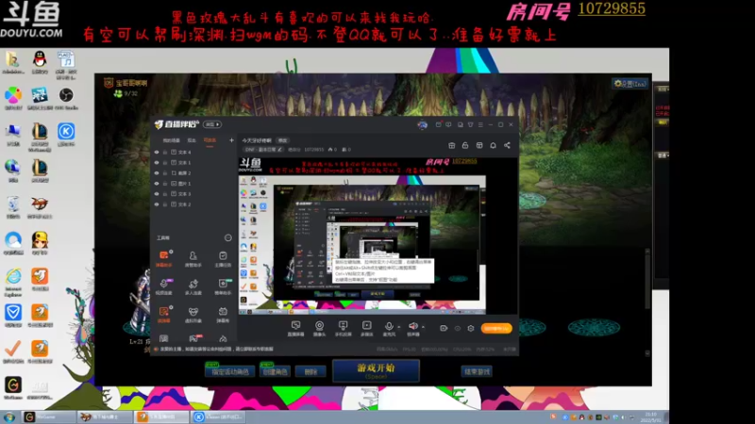Add 直播屏幕 screen capture source
The image size is (755, 424).
(x=295, y=328)
